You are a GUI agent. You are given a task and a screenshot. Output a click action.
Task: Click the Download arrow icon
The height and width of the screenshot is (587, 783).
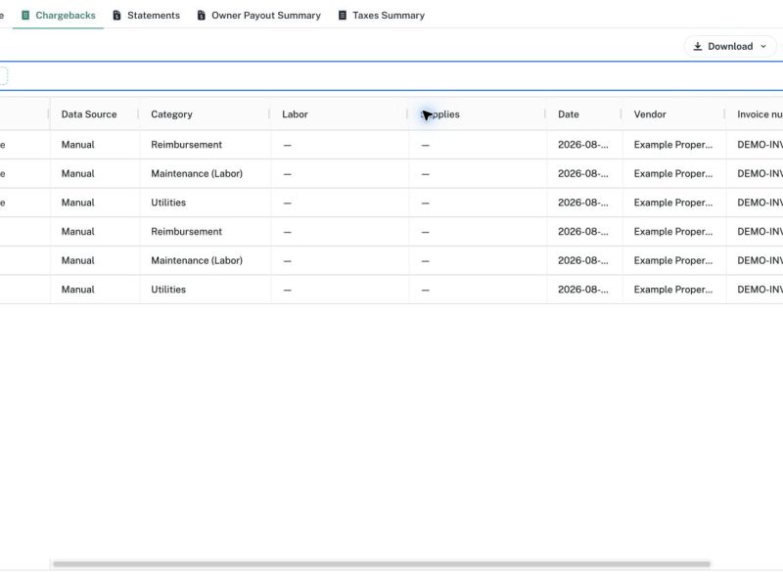point(698,46)
